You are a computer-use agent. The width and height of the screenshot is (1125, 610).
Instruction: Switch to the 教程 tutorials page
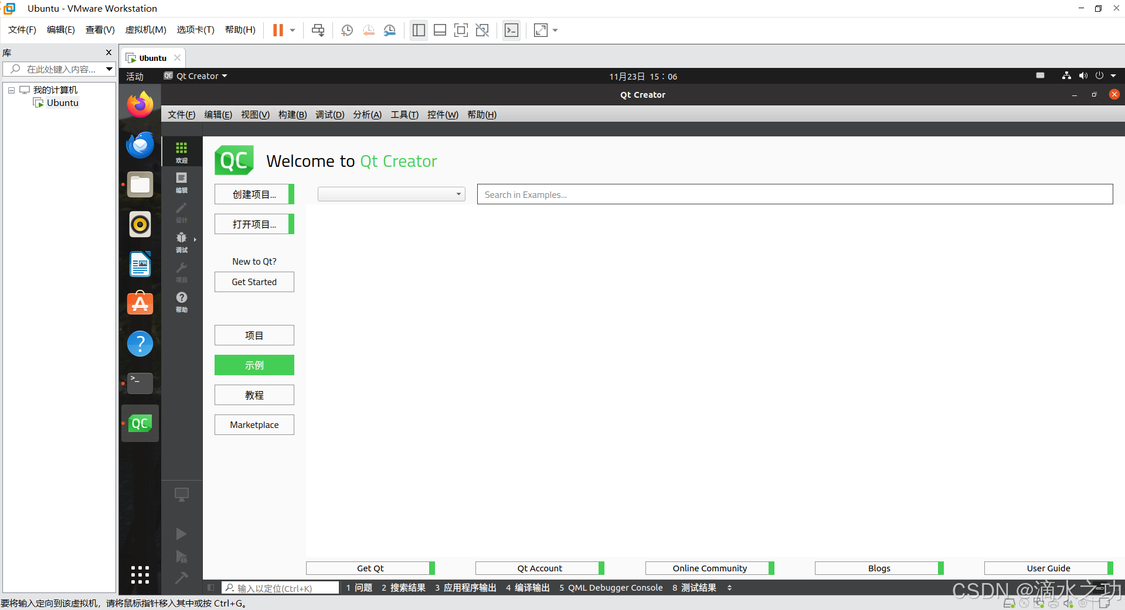254,395
